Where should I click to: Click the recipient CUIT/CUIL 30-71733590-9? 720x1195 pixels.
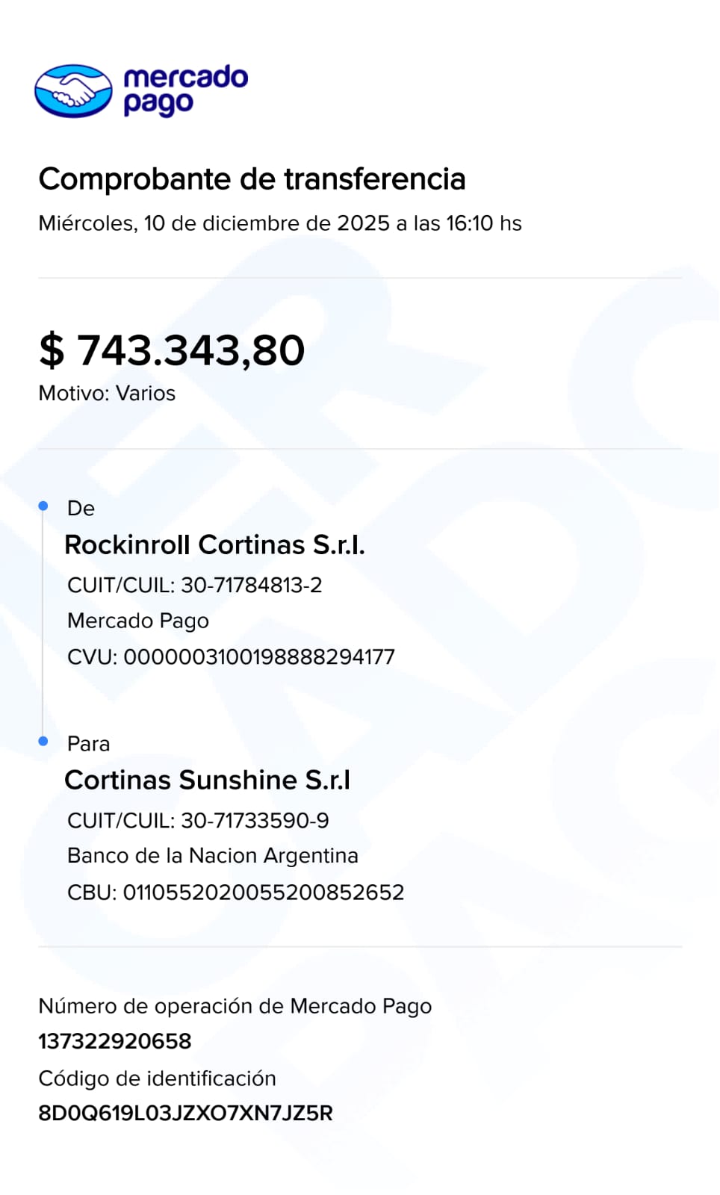[x=198, y=820]
